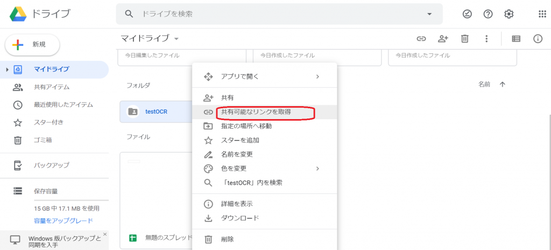The height and width of the screenshot is (250, 551).
Task: Open the help question mark icon
Action: (x=488, y=14)
